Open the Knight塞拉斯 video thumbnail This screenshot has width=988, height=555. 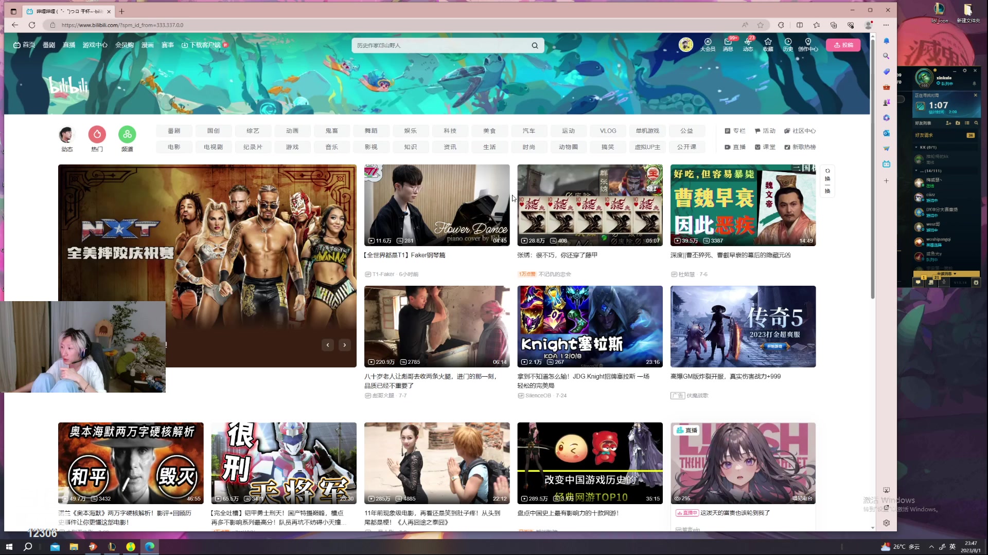click(590, 326)
